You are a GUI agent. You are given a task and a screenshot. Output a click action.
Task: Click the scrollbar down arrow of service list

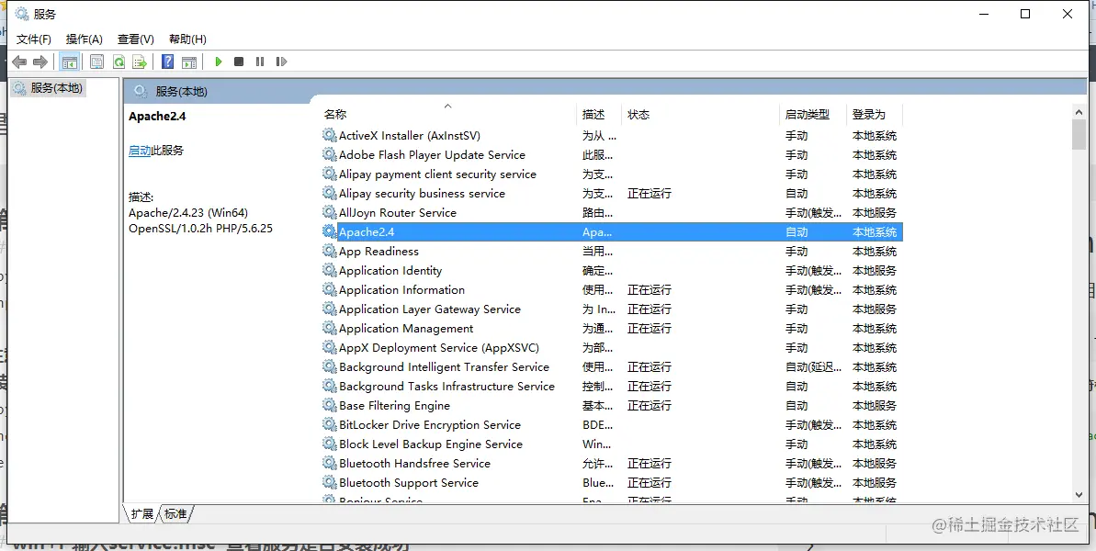click(x=1079, y=494)
